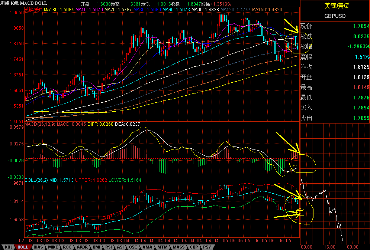Image resolution: width=370 pixels, height=250 pixels.
Task: Click the 周线 period label at top
Action: (x=4, y=3)
